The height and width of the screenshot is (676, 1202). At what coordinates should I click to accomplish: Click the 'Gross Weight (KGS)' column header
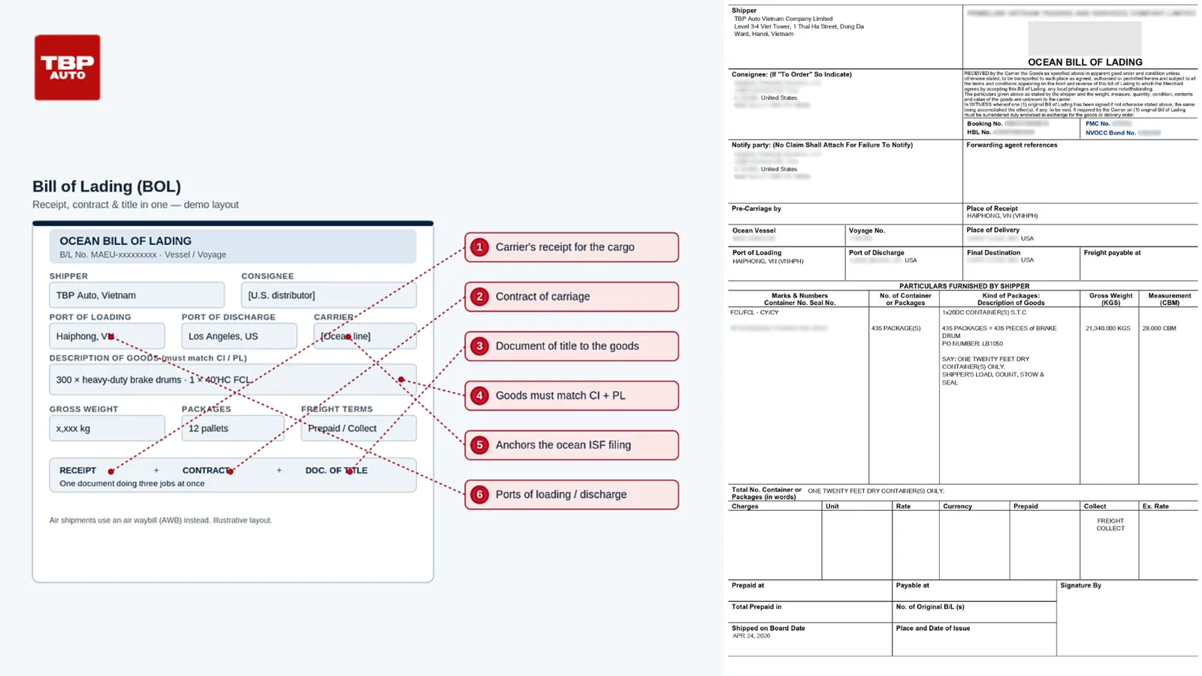click(1110, 299)
